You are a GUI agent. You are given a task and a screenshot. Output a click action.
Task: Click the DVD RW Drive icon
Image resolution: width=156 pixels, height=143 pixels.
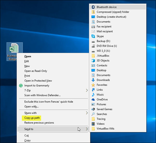click(93, 46)
